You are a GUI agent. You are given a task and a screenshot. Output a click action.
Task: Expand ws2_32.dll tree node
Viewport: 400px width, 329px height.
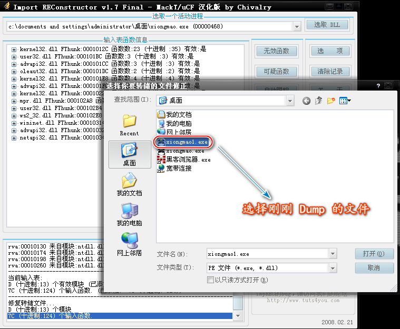point(14,116)
